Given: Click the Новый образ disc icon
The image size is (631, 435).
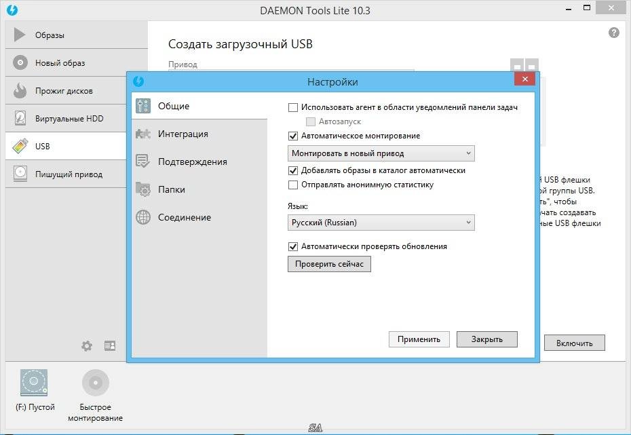Looking at the screenshot, I should pyautogui.click(x=20, y=62).
